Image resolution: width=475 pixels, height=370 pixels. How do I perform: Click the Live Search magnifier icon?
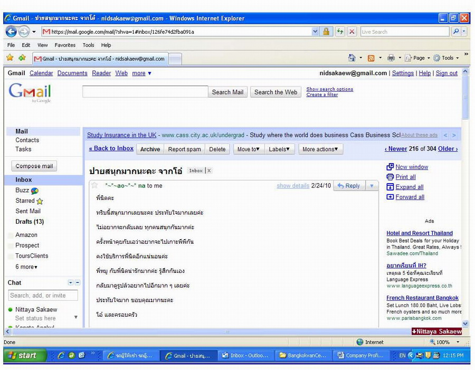pyautogui.click(x=456, y=32)
